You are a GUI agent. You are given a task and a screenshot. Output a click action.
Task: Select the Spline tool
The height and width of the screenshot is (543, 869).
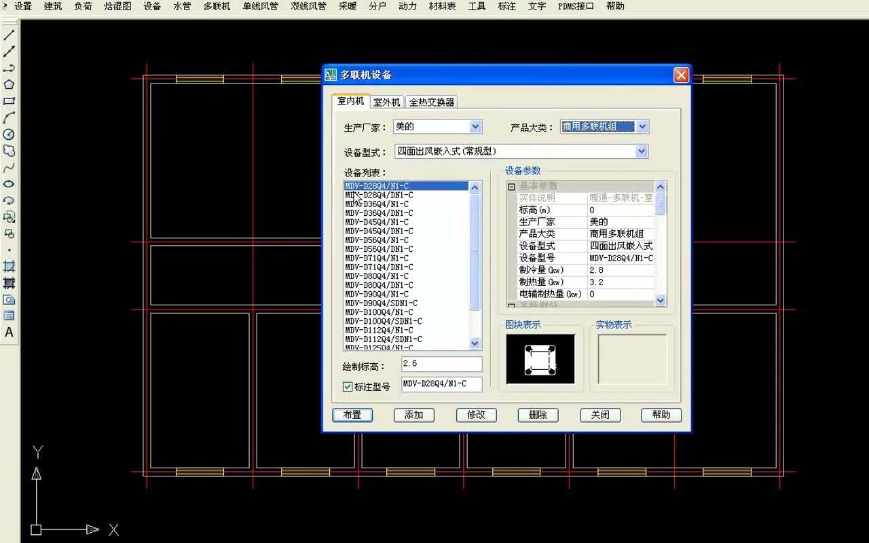(9, 168)
